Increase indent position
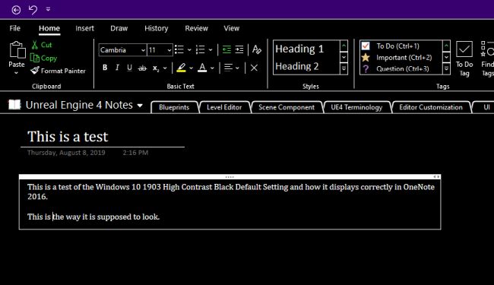494x285 pixels. click(239, 49)
